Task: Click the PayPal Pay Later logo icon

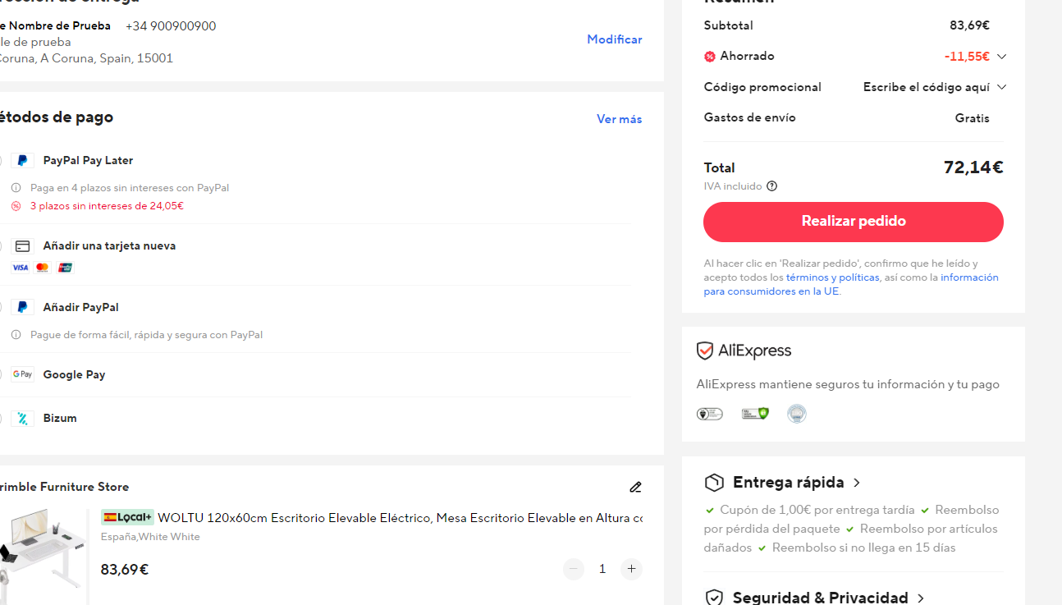Action: tap(22, 161)
